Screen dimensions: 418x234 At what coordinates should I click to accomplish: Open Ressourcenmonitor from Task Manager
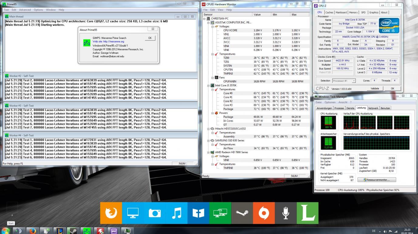tap(376, 180)
